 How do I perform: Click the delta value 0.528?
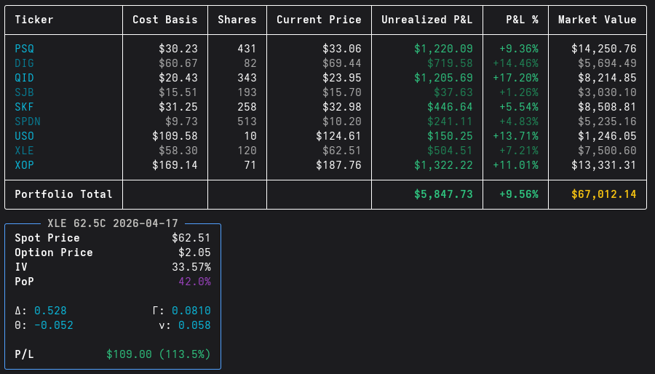pos(50,311)
